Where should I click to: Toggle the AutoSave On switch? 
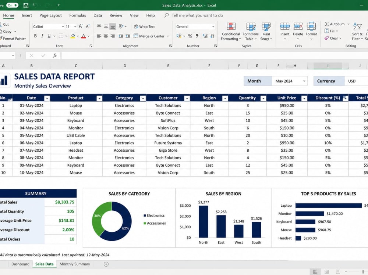(12, 5)
